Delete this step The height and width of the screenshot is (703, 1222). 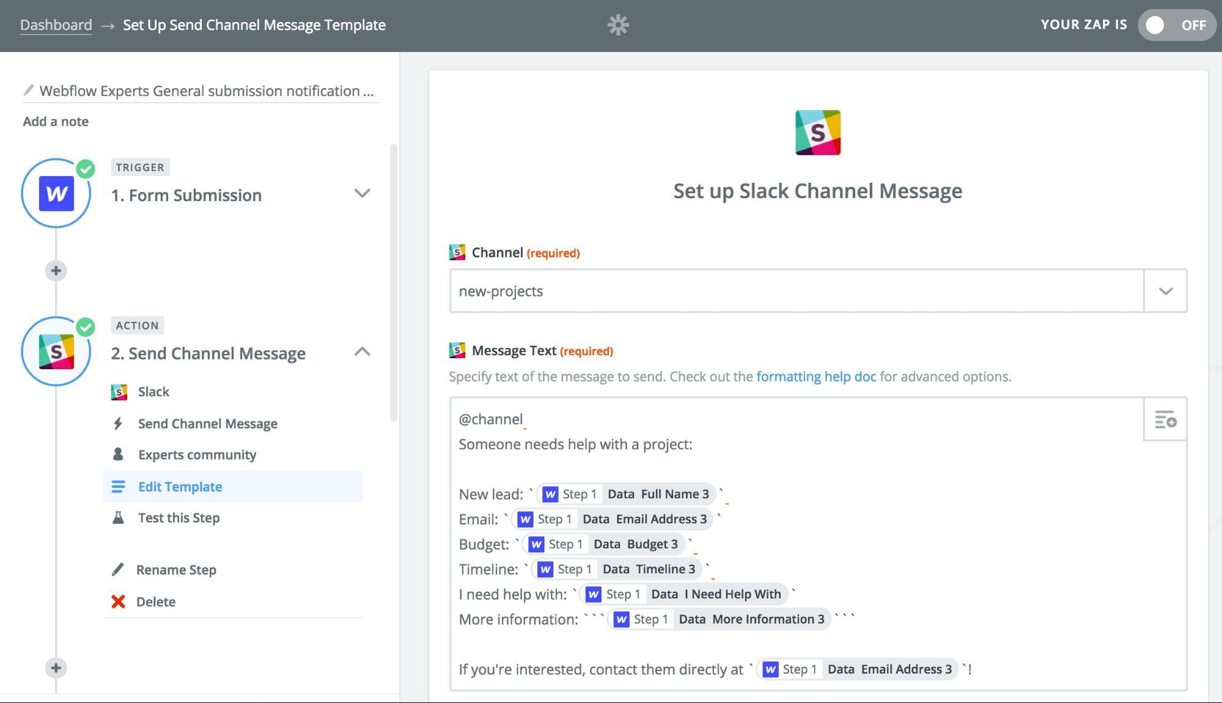(156, 602)
